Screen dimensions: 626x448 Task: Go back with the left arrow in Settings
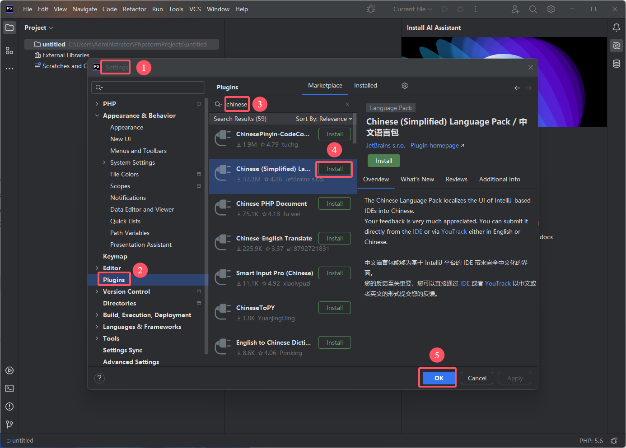[517, 88]
